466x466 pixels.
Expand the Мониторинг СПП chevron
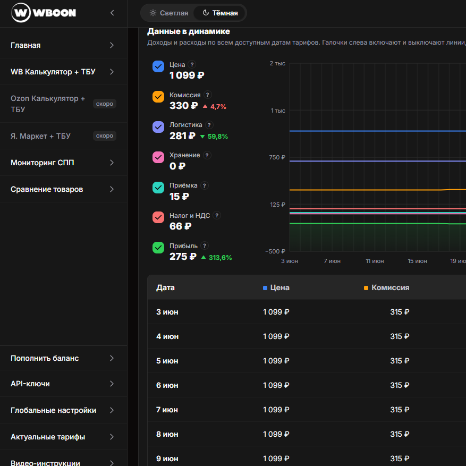pos(112,163)
